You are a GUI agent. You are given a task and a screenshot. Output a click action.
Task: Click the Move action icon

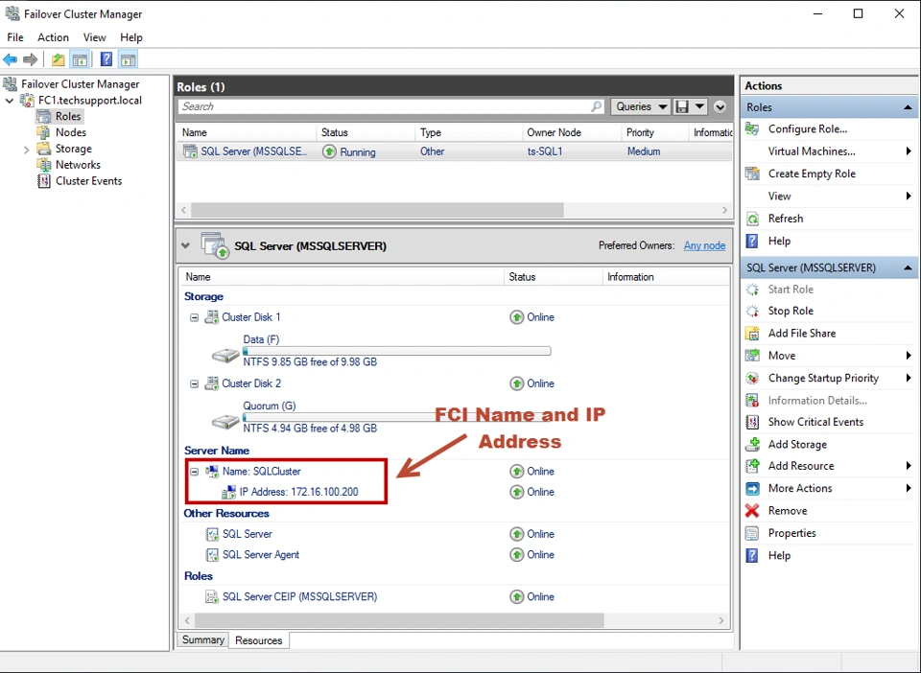[x=752, y=356]
